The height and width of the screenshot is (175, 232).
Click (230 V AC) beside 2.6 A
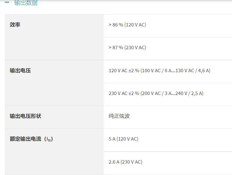pyautogui.click(x=131, y=162)
